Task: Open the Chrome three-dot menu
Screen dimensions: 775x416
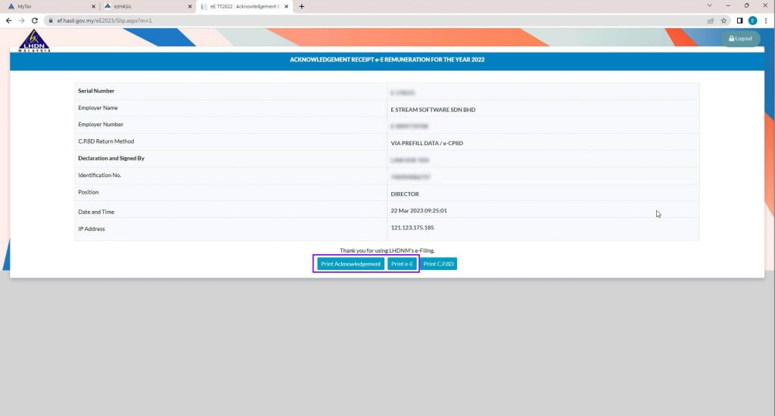Action: point(766,20)
